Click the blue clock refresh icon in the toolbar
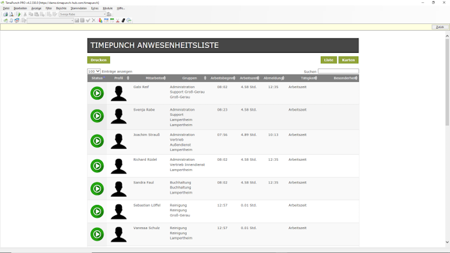The image size is (450, 253). pyautogui.click(x=129, y=20)
